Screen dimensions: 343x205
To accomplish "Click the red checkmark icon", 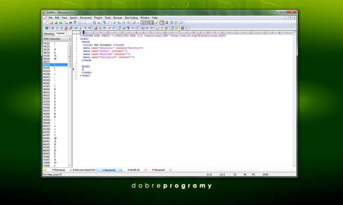I will (156, 23).
